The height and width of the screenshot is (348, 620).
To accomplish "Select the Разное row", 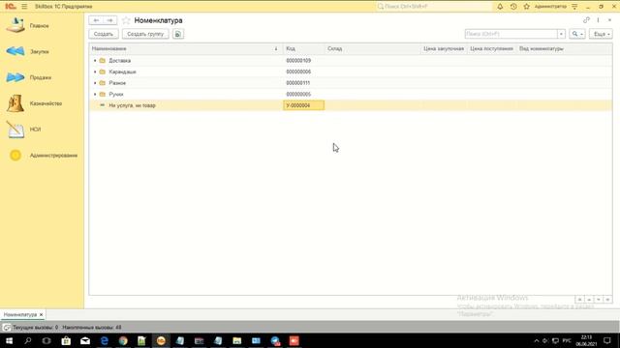I will click(351, 83).
